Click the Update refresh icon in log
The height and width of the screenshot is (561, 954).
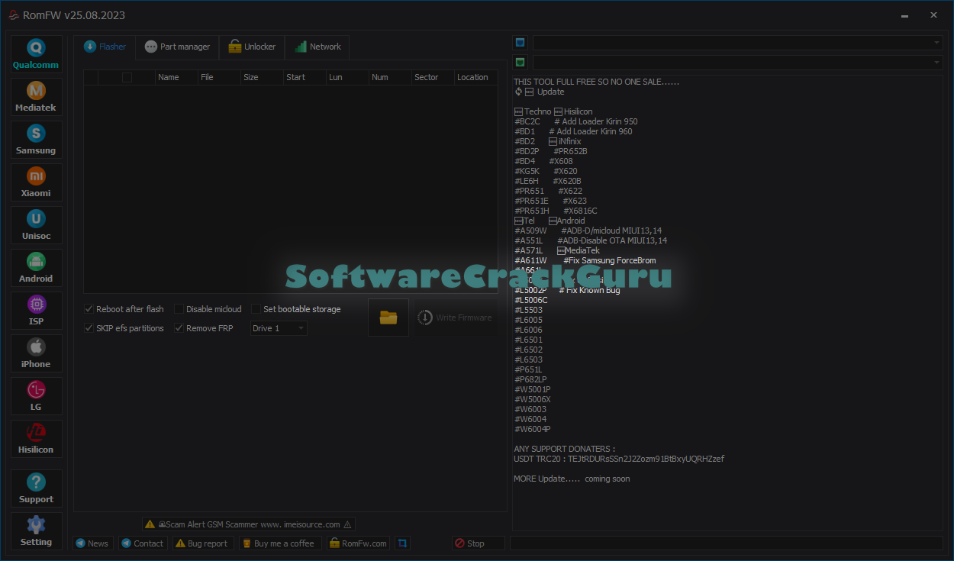pos(519,92)
